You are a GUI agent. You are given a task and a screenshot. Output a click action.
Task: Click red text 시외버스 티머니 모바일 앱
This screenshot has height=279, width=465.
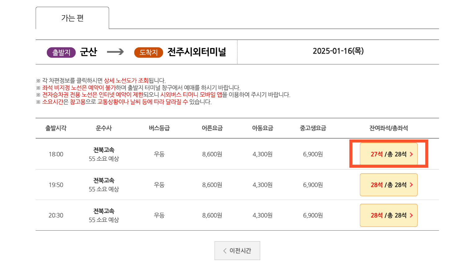[x=191, y=95]
